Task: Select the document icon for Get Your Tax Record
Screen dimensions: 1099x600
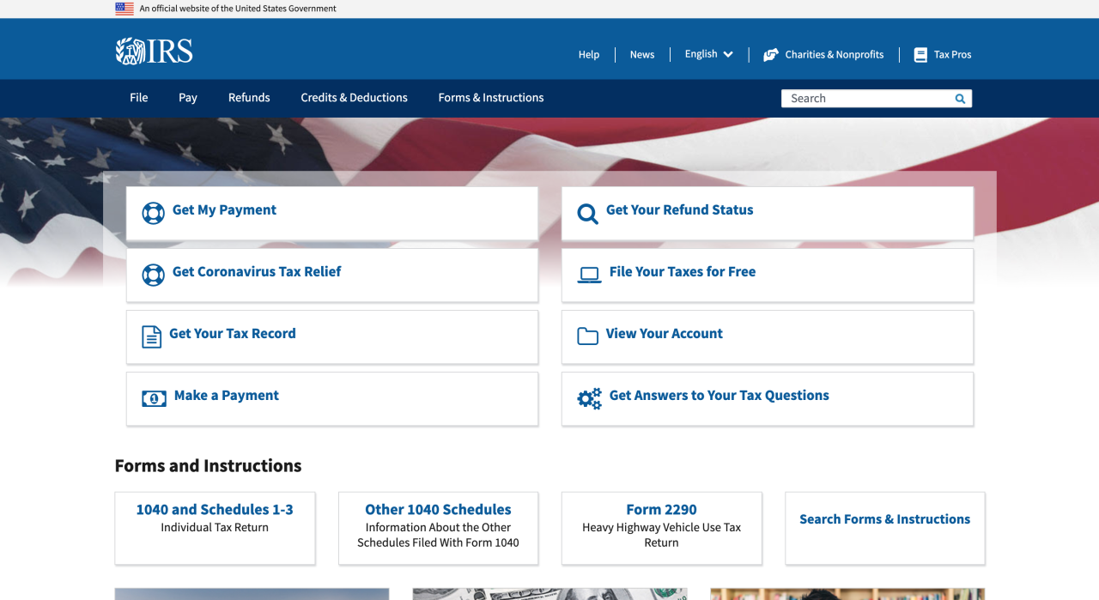Action: pyautogui.click(x=151, y=336)
